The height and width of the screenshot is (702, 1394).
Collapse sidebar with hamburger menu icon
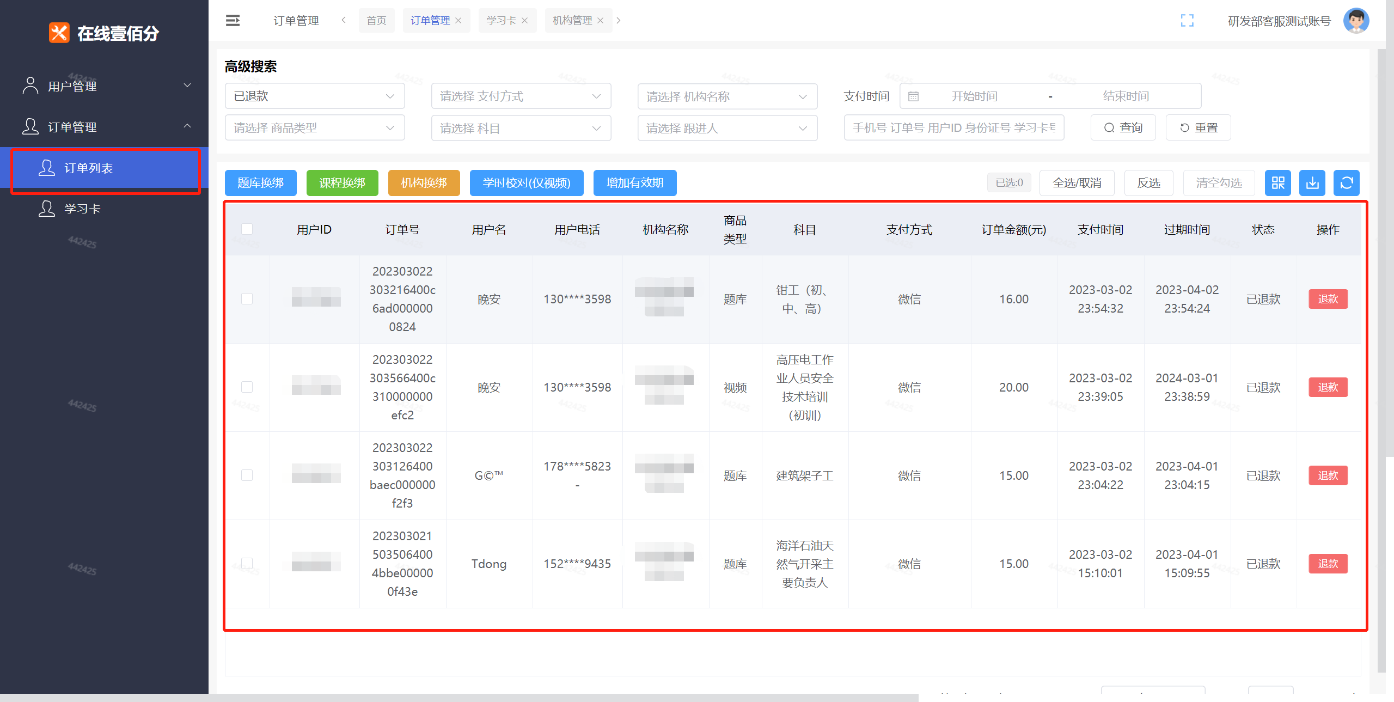(x=233, y=21)
